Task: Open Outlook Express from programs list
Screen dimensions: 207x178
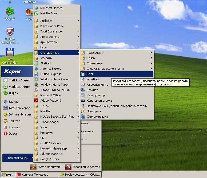Action: coord(51,74)
